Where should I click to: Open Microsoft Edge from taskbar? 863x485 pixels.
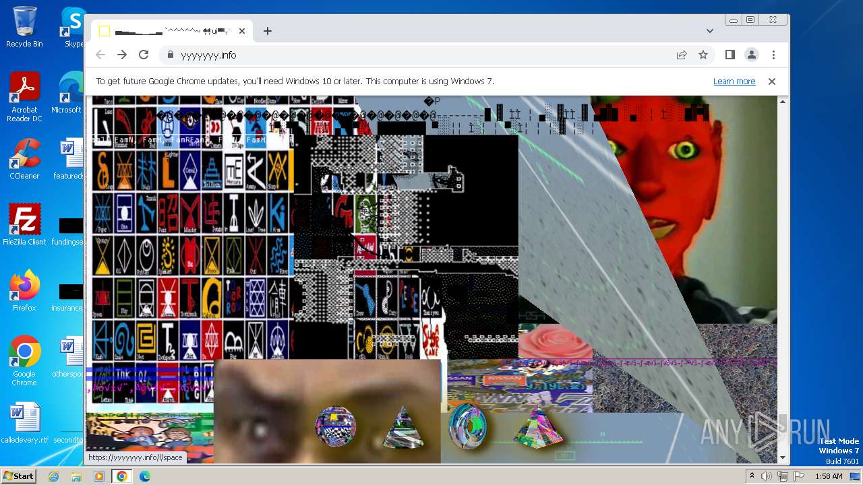coord(145,476)
